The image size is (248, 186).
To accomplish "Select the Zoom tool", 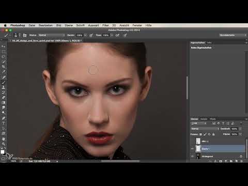I will pos(3,144).
